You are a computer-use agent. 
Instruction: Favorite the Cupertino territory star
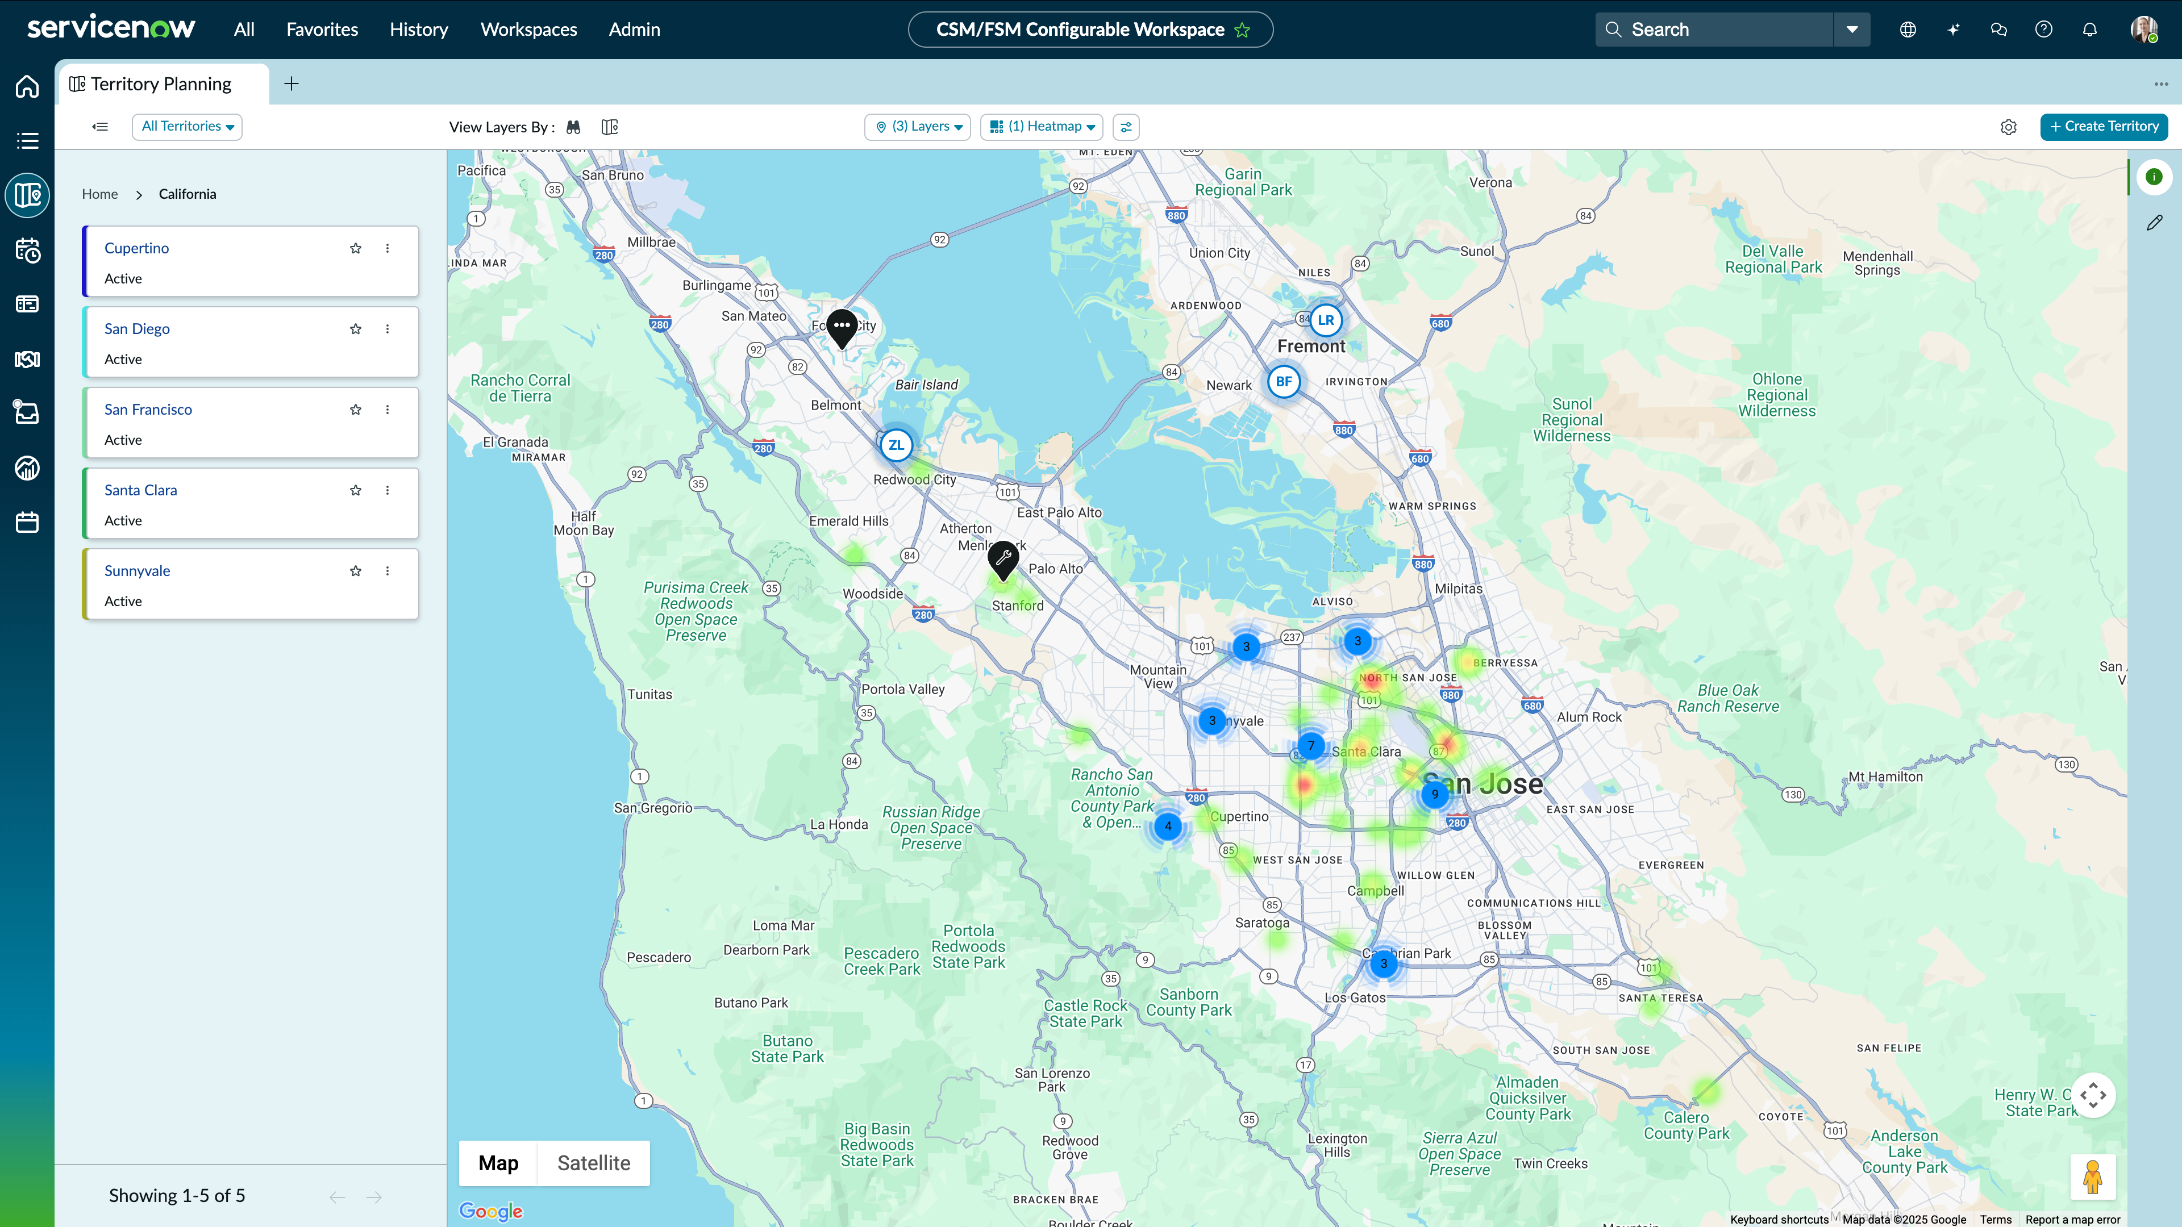tap(356, 248)
